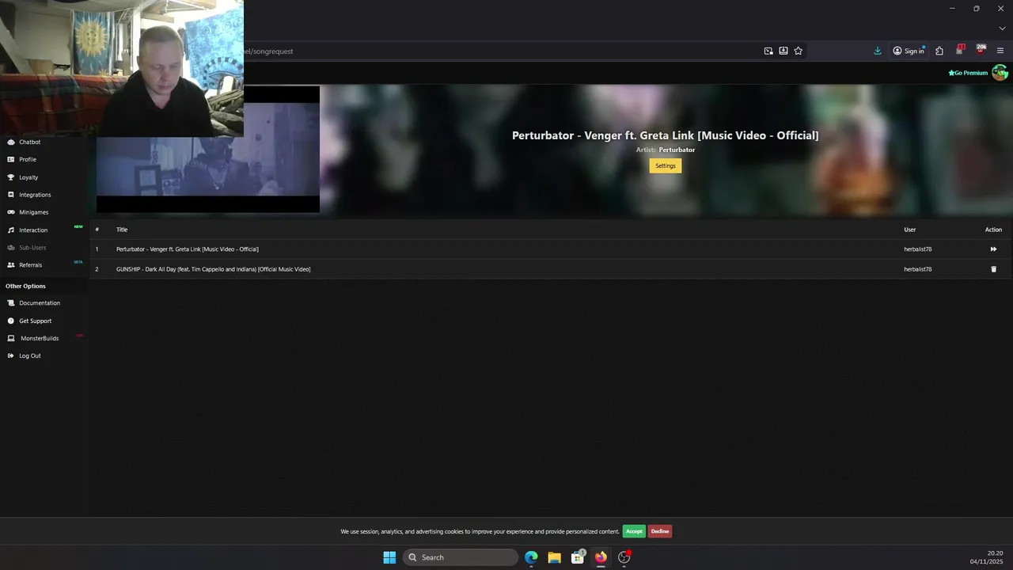Click the Interaction music note icon
This screenshot has height=570, width=1013.
coord(11,230)
